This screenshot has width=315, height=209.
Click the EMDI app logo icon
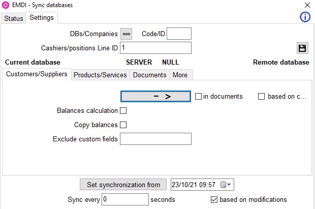[6, 5]
